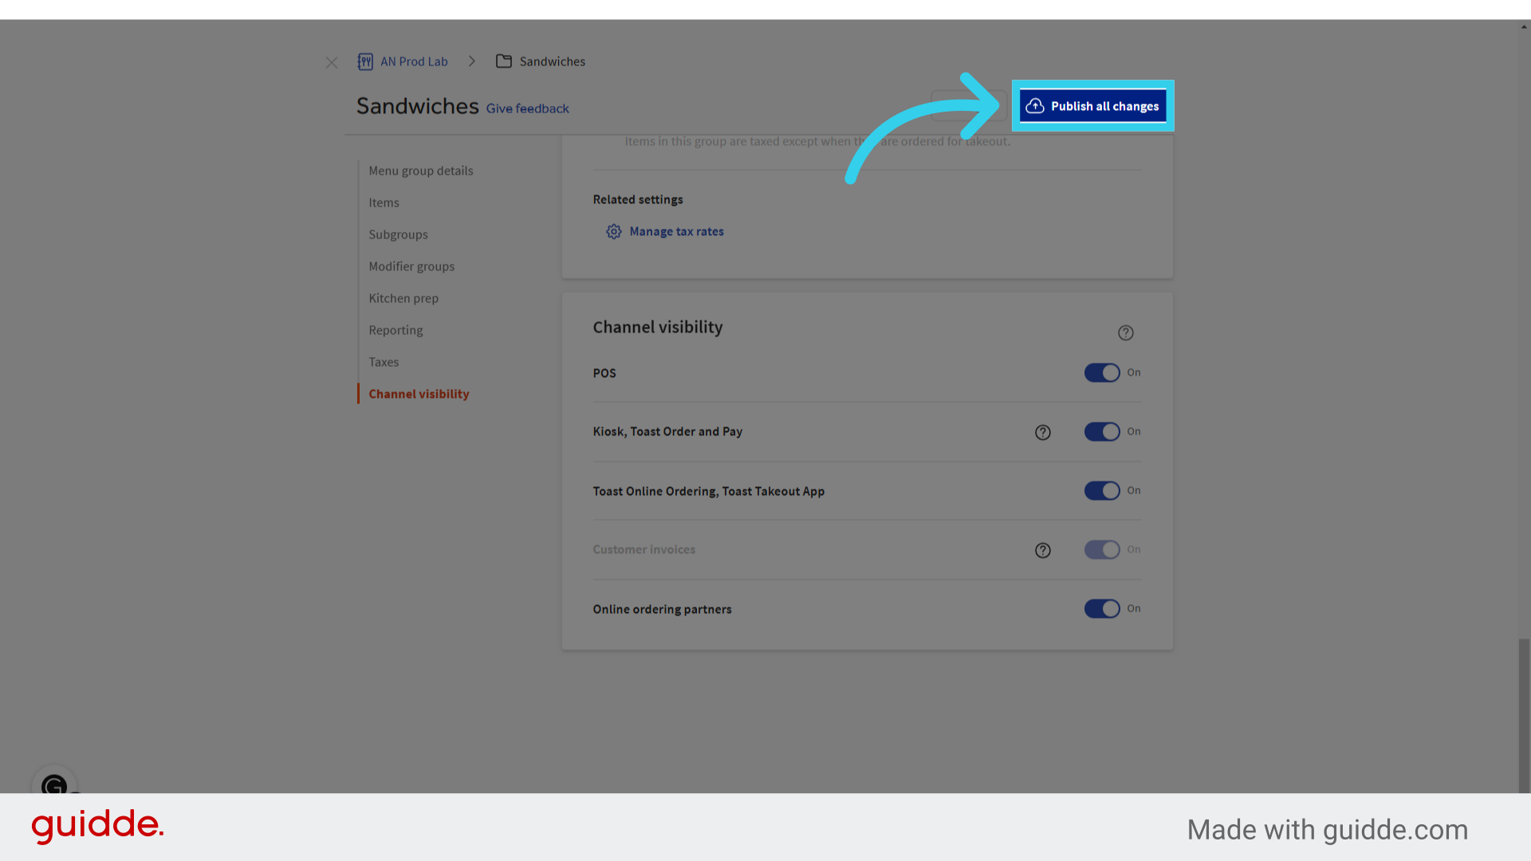
Task: Click the breadcrumb chevron arrow
Action: [x=472, y=61]
